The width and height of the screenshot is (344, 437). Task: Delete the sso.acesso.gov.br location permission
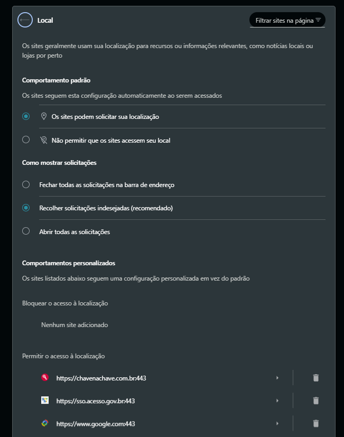click(x=315, y=401)
